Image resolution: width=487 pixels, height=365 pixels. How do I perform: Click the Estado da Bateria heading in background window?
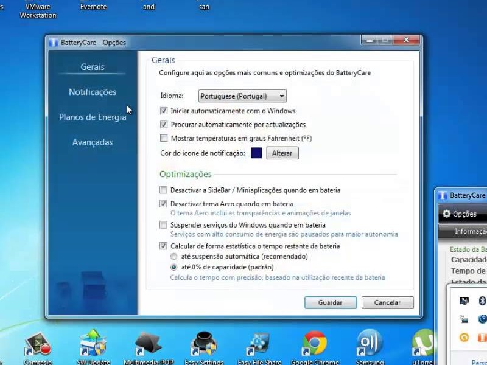468,249
